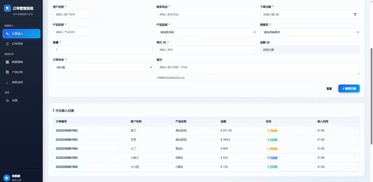Click amount ¥ 432
This screenshot has height=182, width=373.
(x=224, y=158)
